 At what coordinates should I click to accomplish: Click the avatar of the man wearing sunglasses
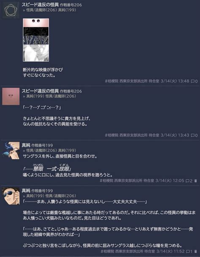[11, 196]
